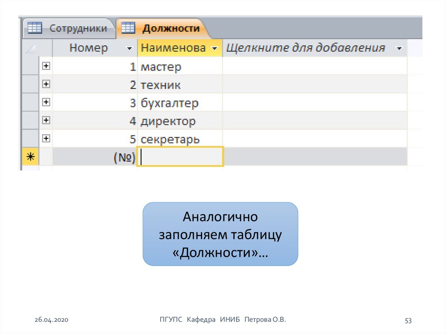Select the cell containing бухгалтер
Screen dimensions: 446x334
[179, 103]
